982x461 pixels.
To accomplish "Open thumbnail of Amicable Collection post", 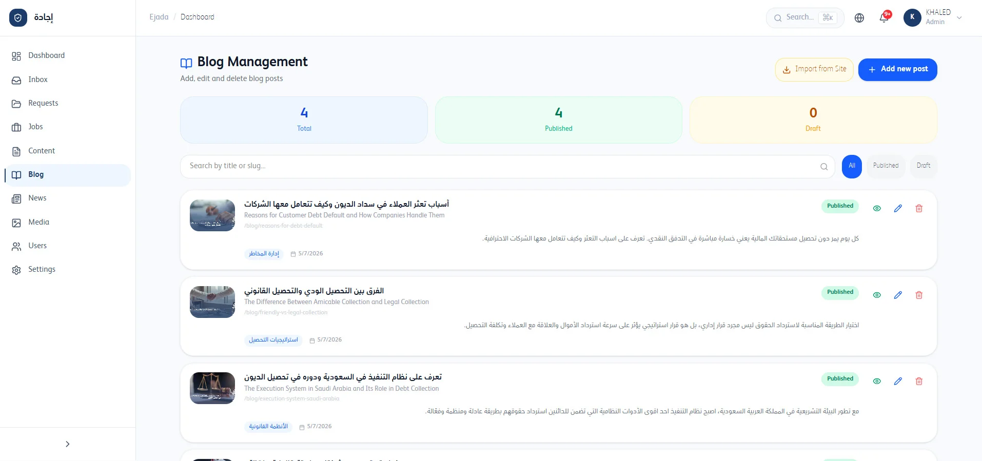I will coord(212,302).
